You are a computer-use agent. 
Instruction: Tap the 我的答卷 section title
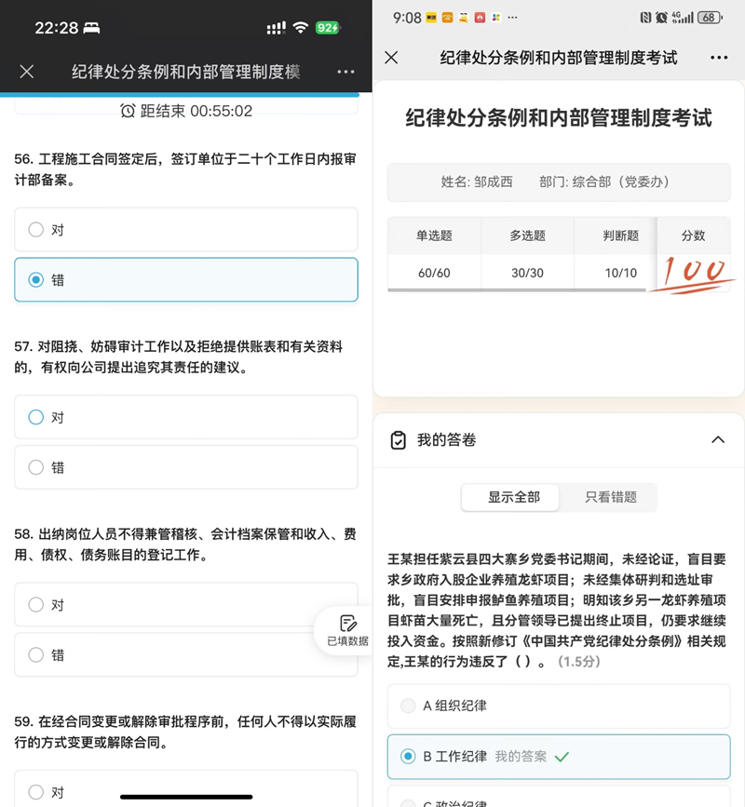click(446, 440)
